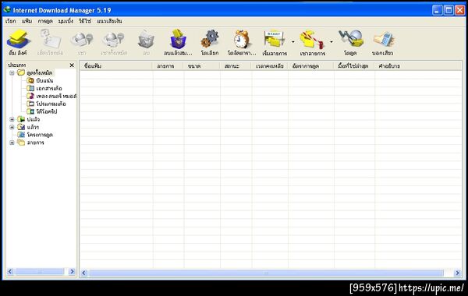Viewport: 468px width, 296px height.
Task: Click left arrow of download list scrollbar
Action: pyautogui.click(x=84, y=273)
